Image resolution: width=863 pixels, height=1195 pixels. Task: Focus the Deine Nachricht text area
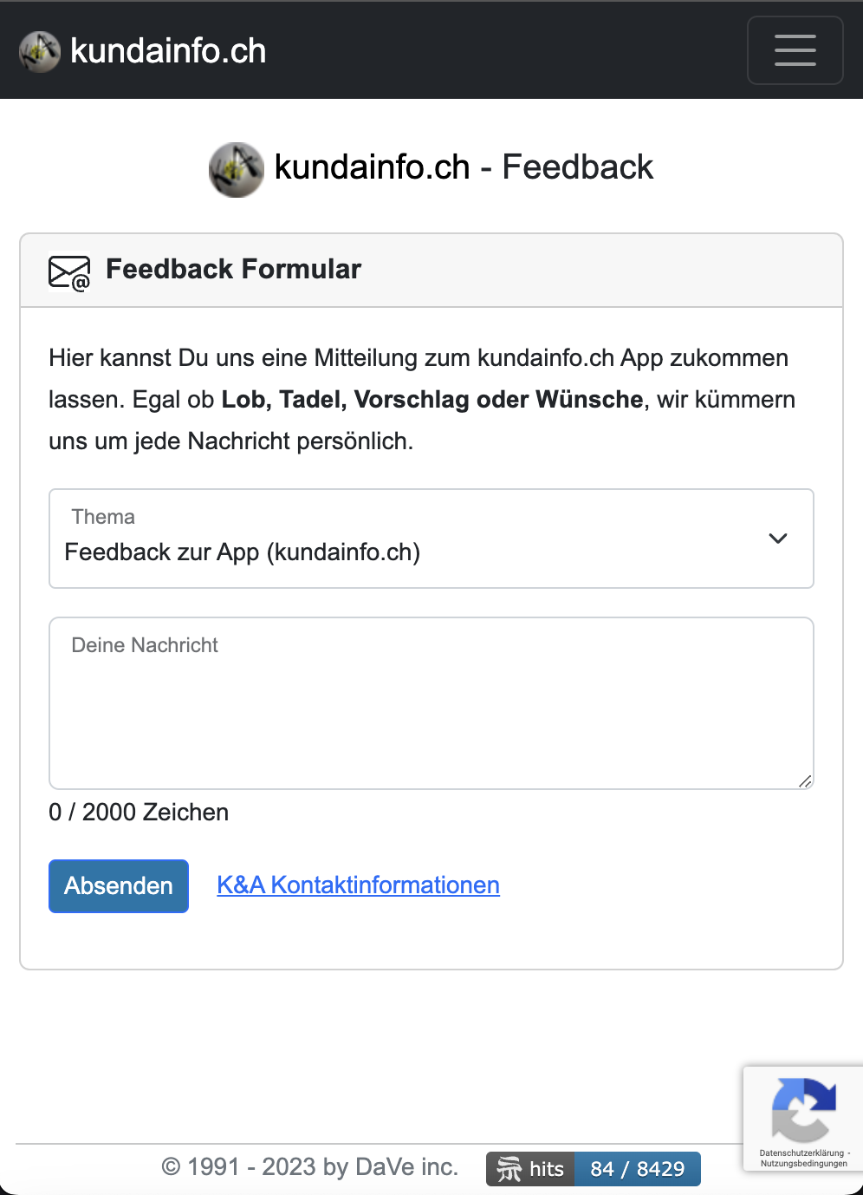coord(431,703)
